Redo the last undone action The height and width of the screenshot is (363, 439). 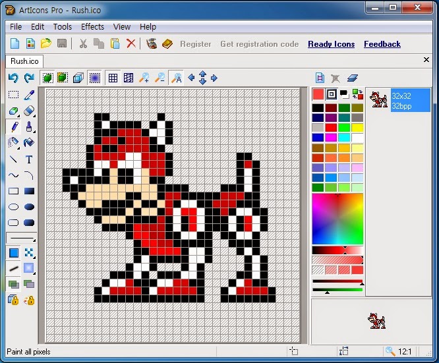click(29, 78)
